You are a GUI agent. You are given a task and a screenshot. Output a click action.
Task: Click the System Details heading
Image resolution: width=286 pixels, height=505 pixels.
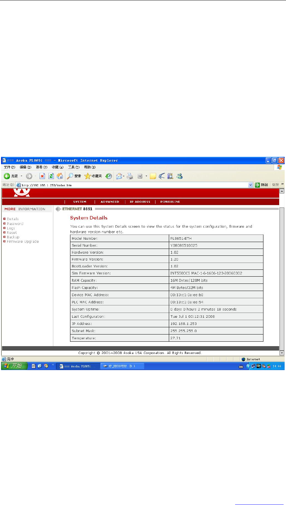coord(89,218)
